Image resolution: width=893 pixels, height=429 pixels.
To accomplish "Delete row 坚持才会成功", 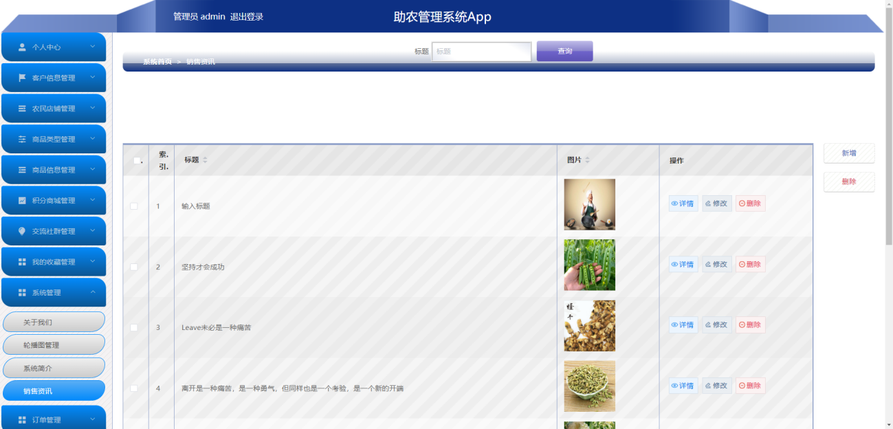I will pos(751,264).
